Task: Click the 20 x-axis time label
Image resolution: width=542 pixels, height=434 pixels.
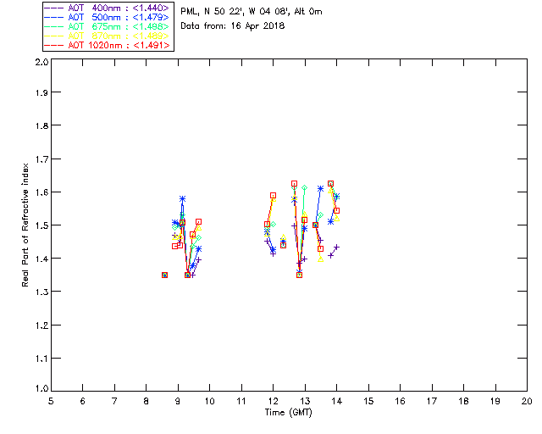Action: pos(527,401)
